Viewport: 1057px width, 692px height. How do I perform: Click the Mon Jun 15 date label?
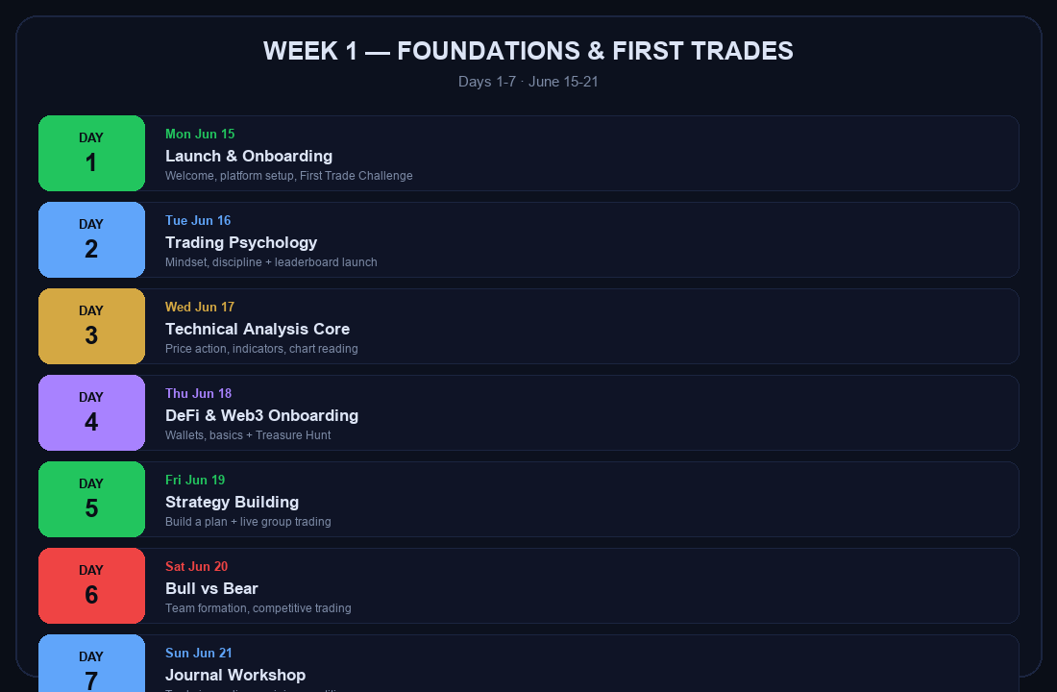pos(200,135)
